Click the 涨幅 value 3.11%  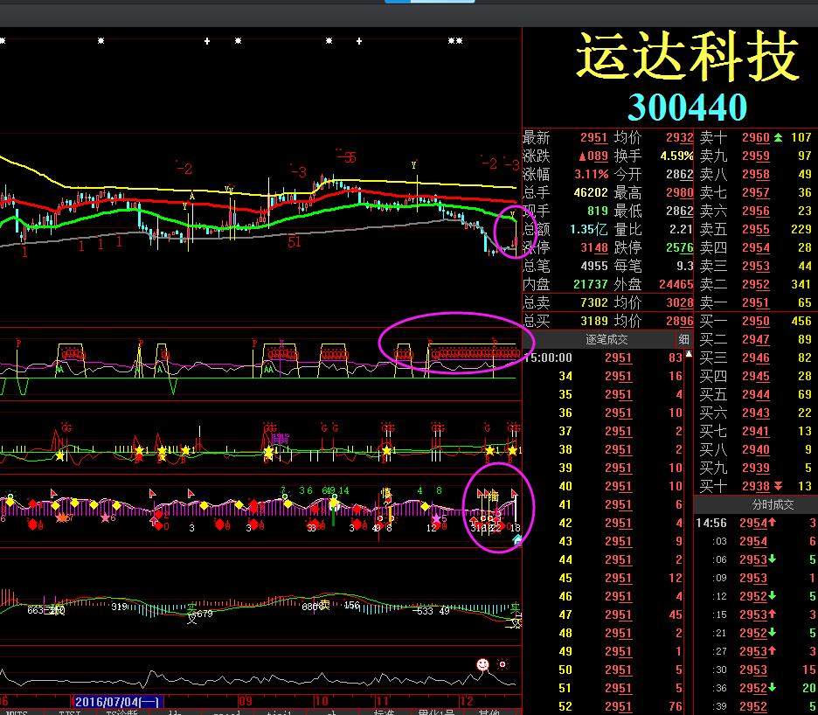[591, 174]
